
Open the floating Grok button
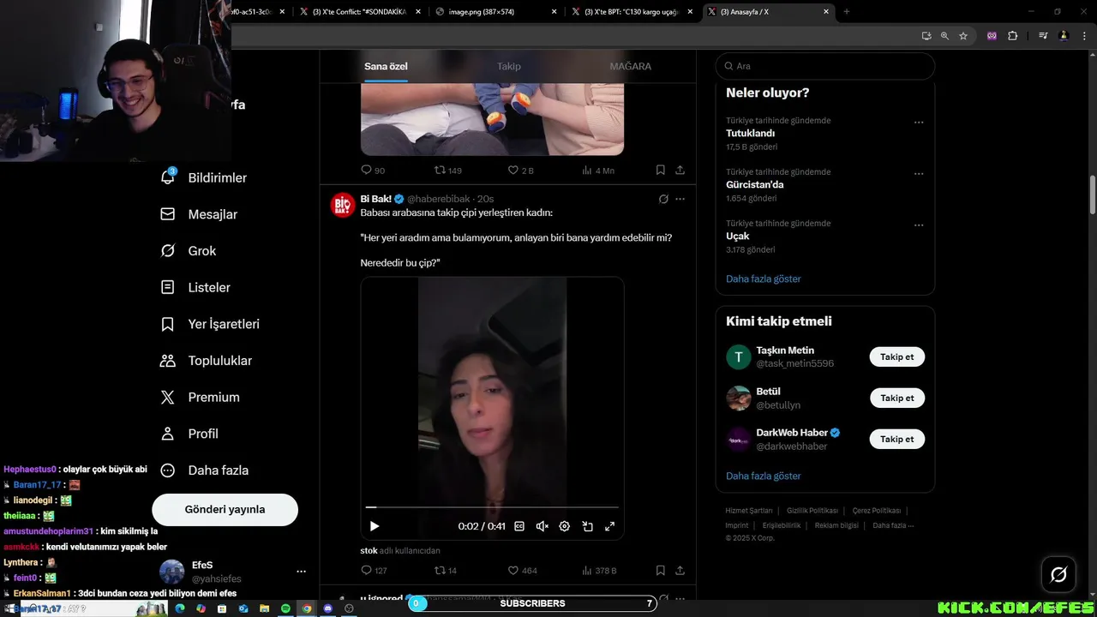(1058, 575)
